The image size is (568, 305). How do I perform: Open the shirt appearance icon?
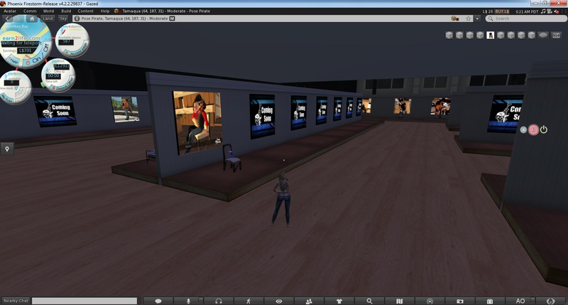(339, 301)
